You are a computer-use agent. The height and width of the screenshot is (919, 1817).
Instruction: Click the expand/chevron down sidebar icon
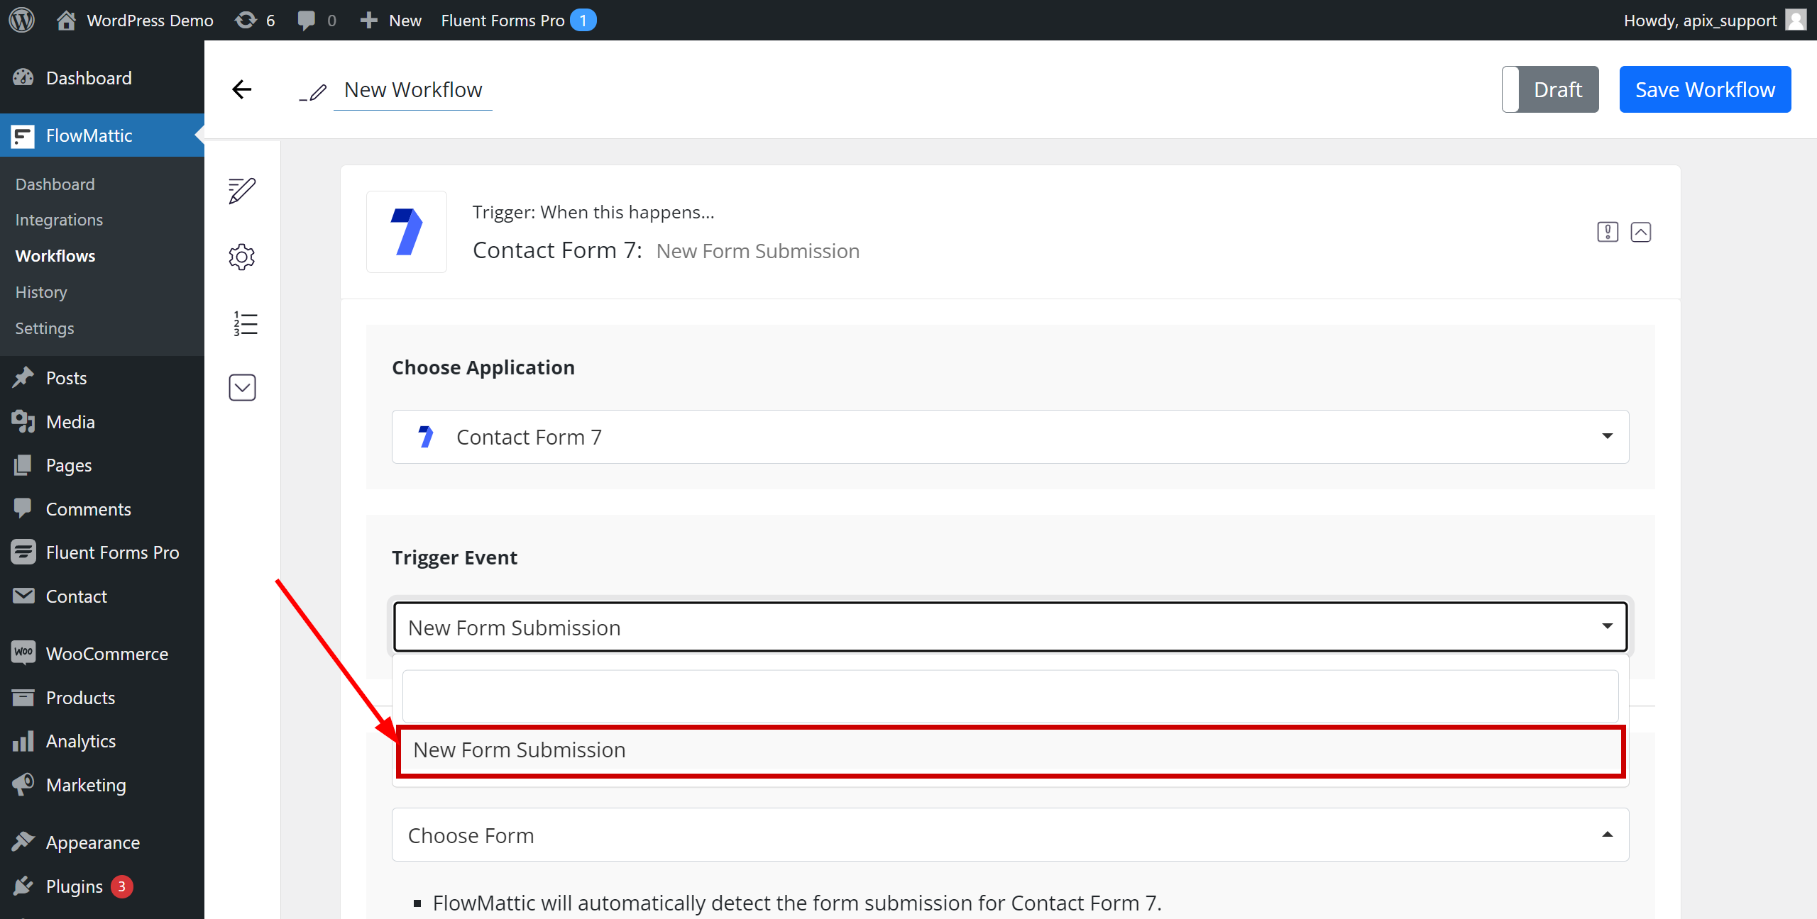click(243, 387)
